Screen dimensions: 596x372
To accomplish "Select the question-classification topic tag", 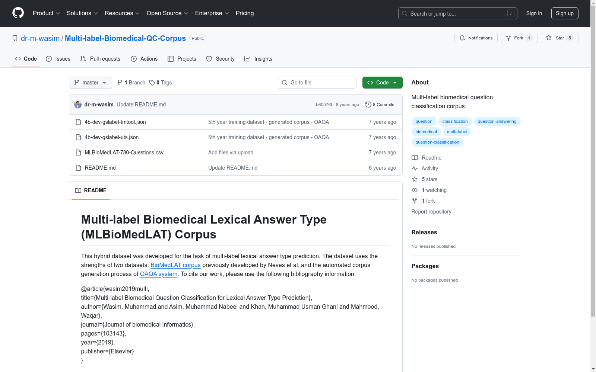I will pos(437,142).
